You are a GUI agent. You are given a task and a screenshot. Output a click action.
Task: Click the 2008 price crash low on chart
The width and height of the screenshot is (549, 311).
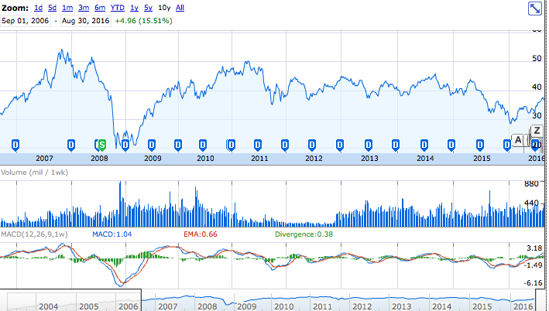pos(117,148)
